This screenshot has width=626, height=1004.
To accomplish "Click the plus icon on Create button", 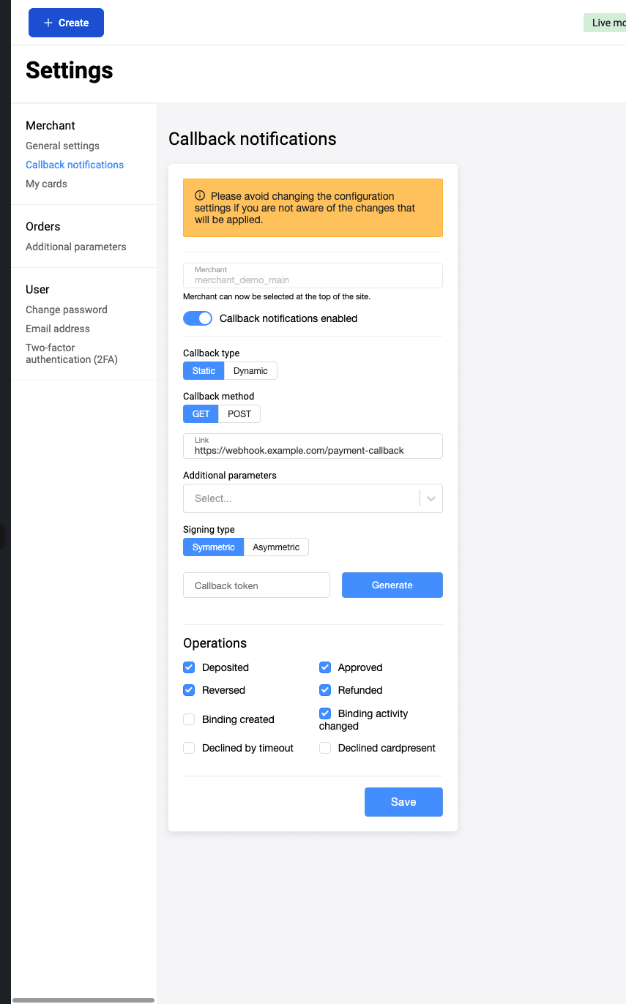I will click(x=48, y=23).
